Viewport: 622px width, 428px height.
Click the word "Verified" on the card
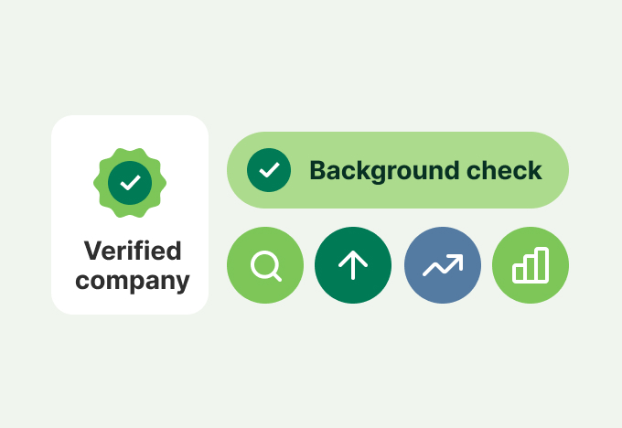tap(133, 251)
